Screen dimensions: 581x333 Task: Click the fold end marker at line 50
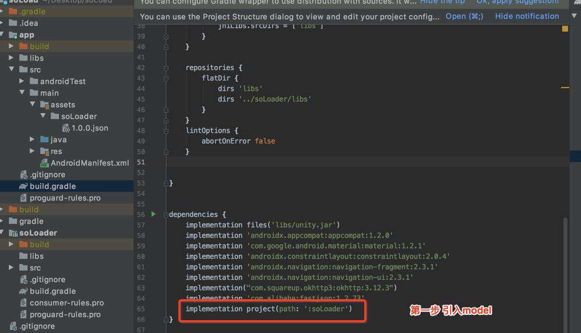tap(166, 152)
